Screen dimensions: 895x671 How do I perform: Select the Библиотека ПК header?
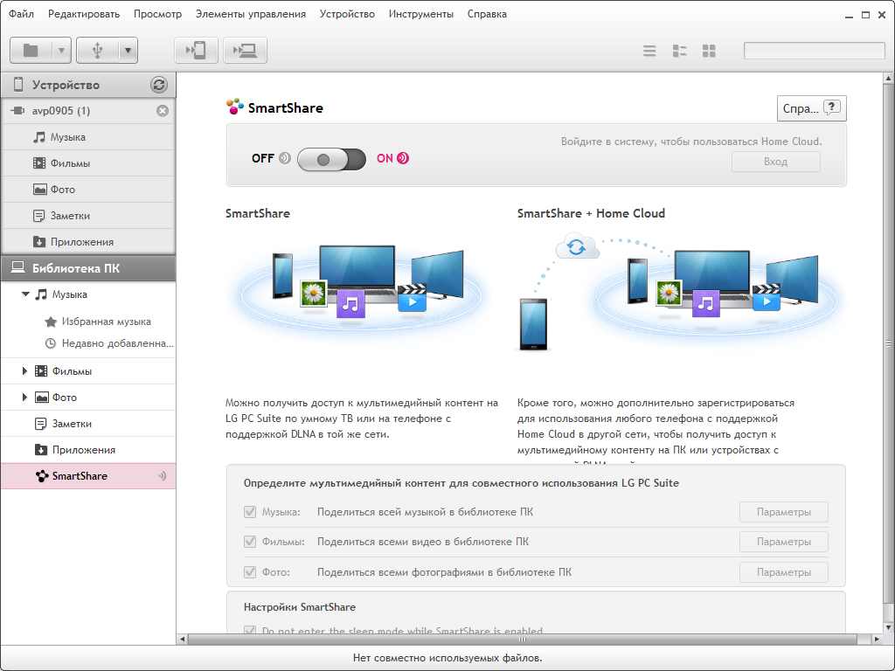[88, 269]
